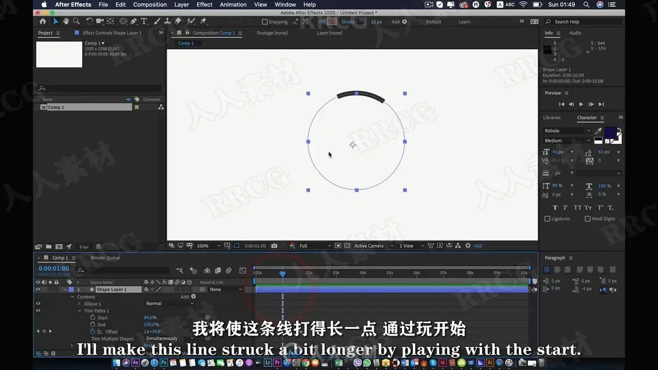Select the Pen tool
Screen dimensions: 658x370
click(x=134, y=21)
